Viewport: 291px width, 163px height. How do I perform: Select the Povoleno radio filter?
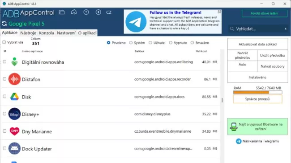coord(109,43)
